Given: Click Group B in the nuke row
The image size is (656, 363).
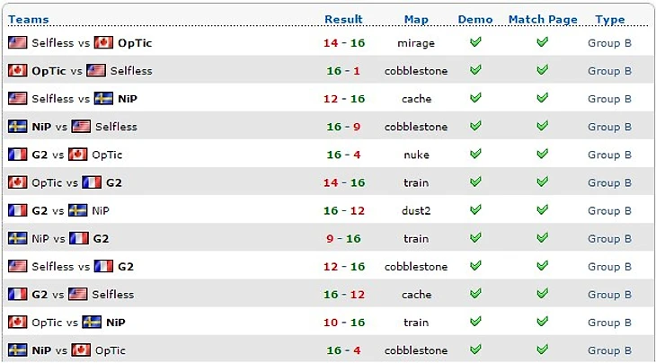Looking at the screenshot, I should [609, 155].
